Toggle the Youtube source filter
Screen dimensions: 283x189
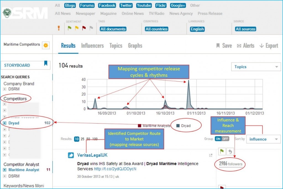click(x=144, y=6)
